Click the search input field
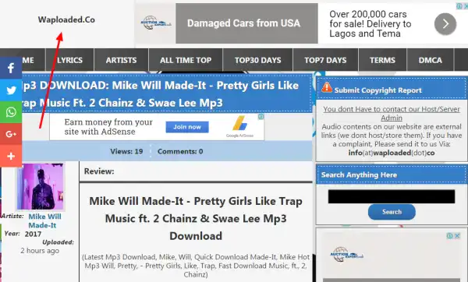The width and height of the screenshot is (468, 282). coord(392,196)
